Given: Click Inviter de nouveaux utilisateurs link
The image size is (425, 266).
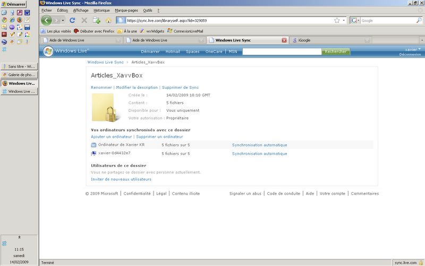Looking at the screenshot, I should pos(121,179).
